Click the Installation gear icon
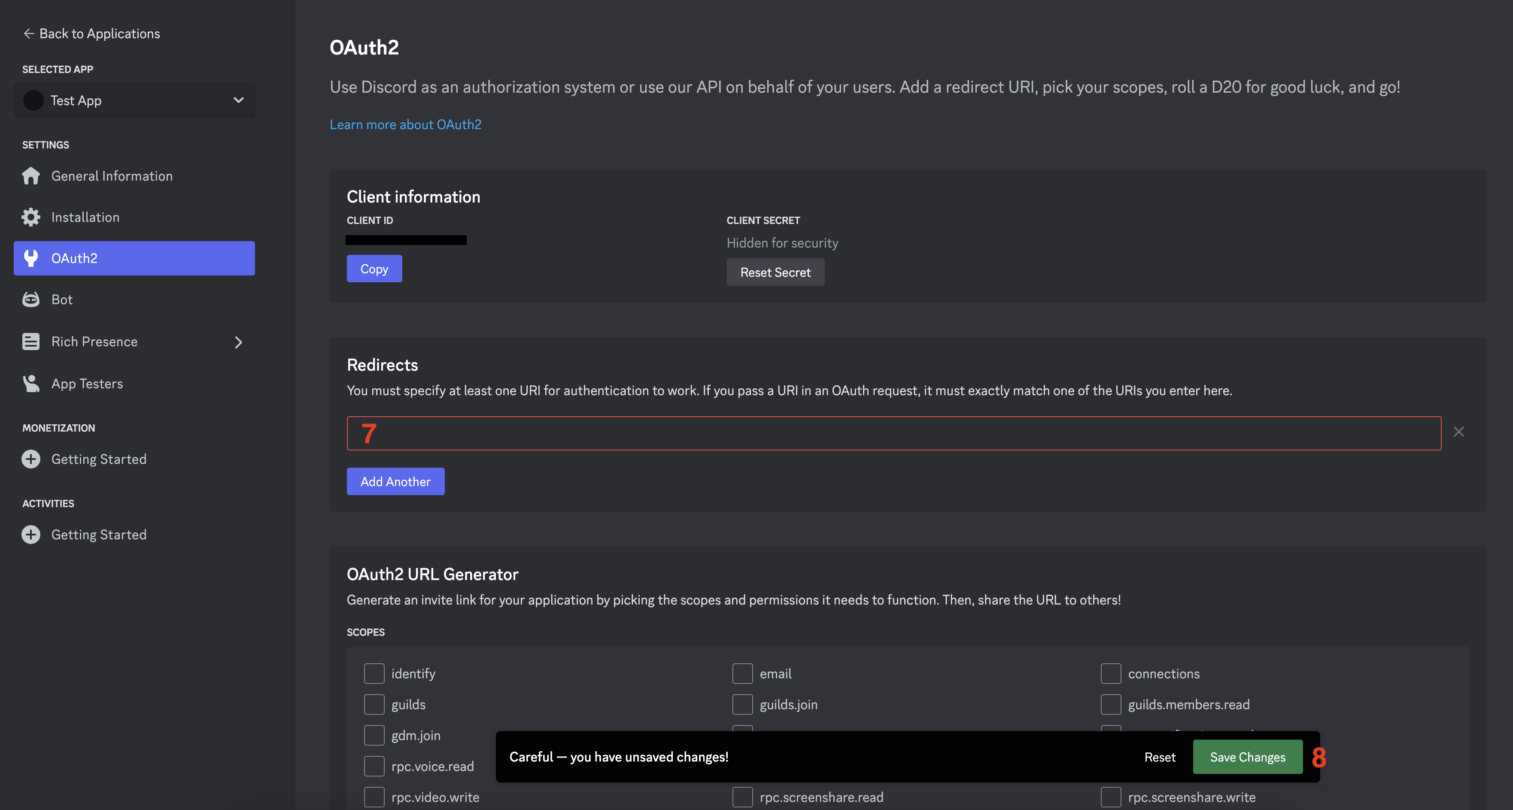1513x810 pixels. click(x=30, y=217)
